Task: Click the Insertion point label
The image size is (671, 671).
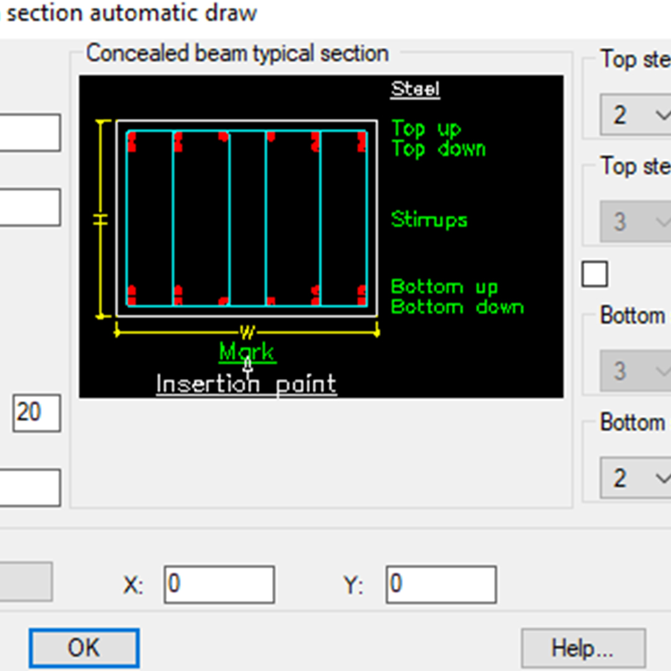Action: pos(246,383)
